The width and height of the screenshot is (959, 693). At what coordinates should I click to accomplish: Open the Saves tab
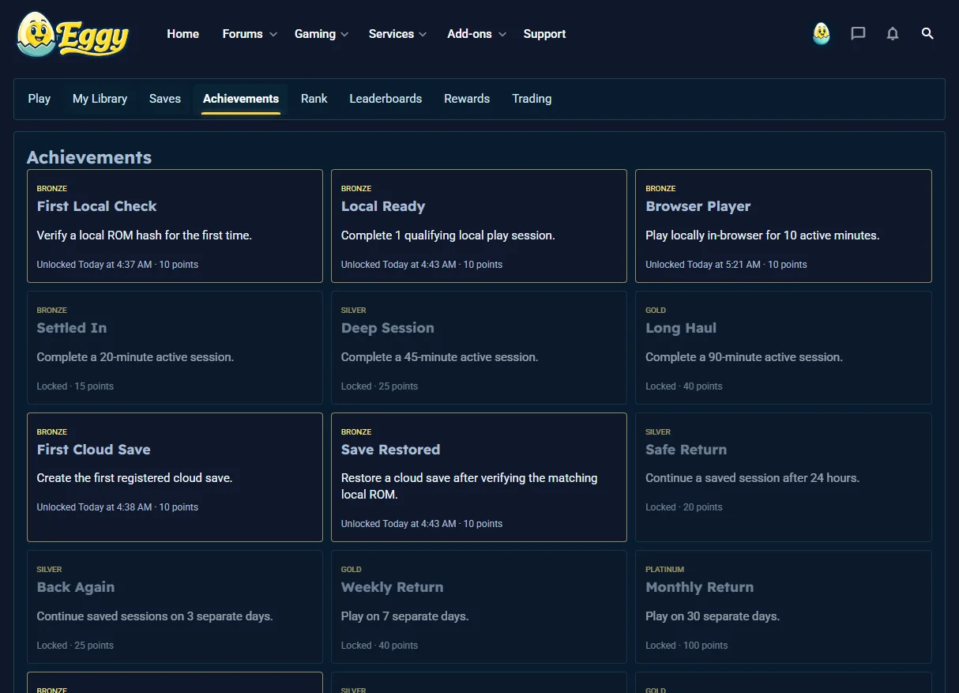click(x=165, y=99)
